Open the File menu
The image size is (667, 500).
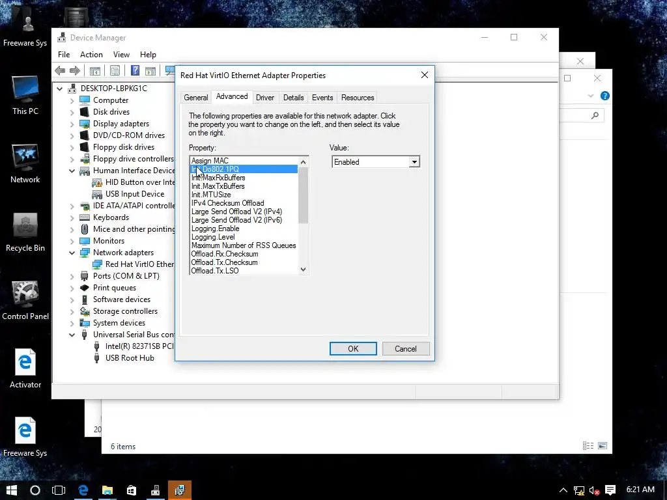pyautogui.click(x=64, y=55)
